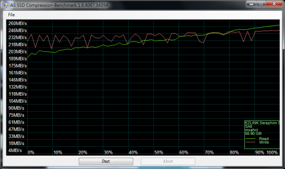The height and width of the screenshot is (169, 285).
Task: Click the 90% compression label
Action: (260, 153)
